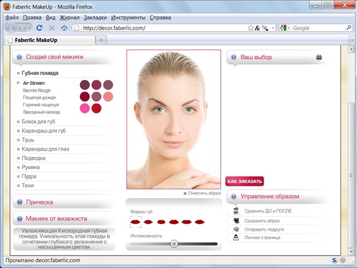Click the compare arrows icon
This screenshot has width=357, height=268.
click(x=236, y=210)
